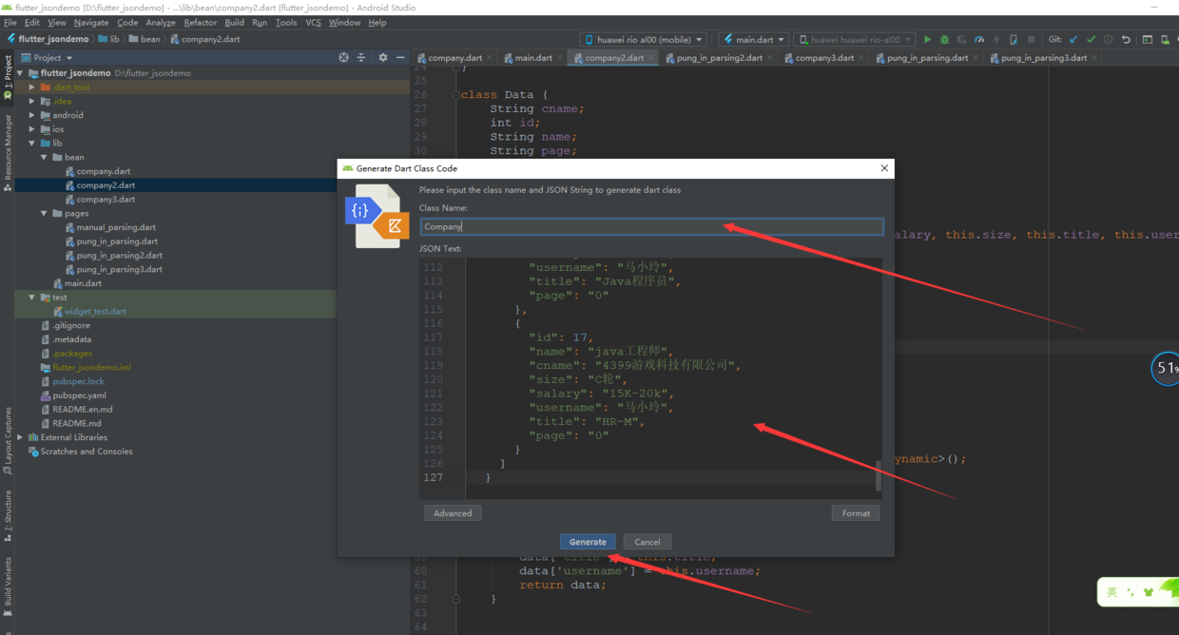Click the Git show history clock icon
This screenshot has width=1179, height=635.
[1108, 40]
